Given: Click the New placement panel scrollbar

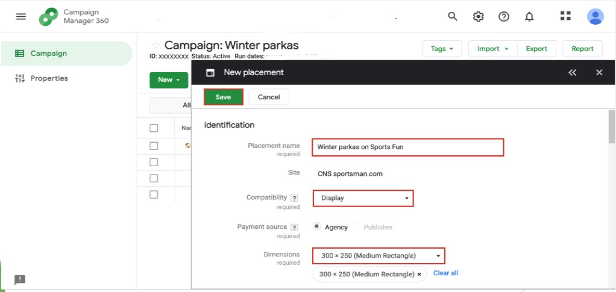Looking at the screenshot, I should (x=612, y=127).
